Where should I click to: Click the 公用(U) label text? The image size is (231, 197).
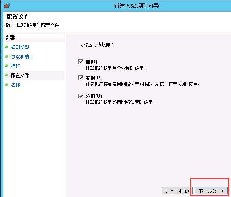[x=94, y=96]
